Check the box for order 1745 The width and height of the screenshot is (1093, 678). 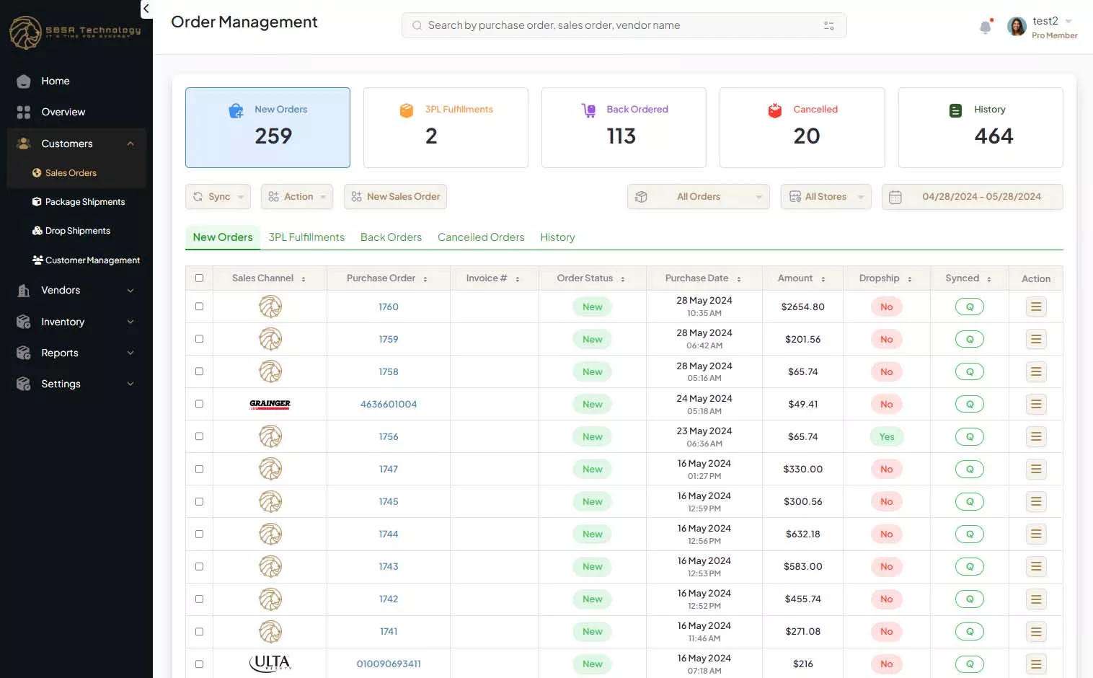click(199, 501)
